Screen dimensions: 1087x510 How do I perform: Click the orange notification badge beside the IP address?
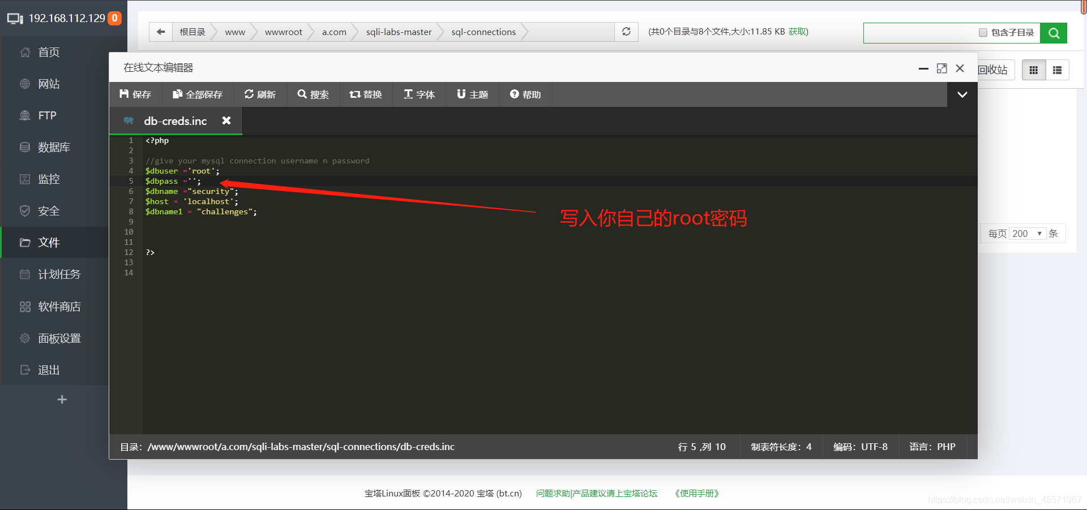click(115, 18)
